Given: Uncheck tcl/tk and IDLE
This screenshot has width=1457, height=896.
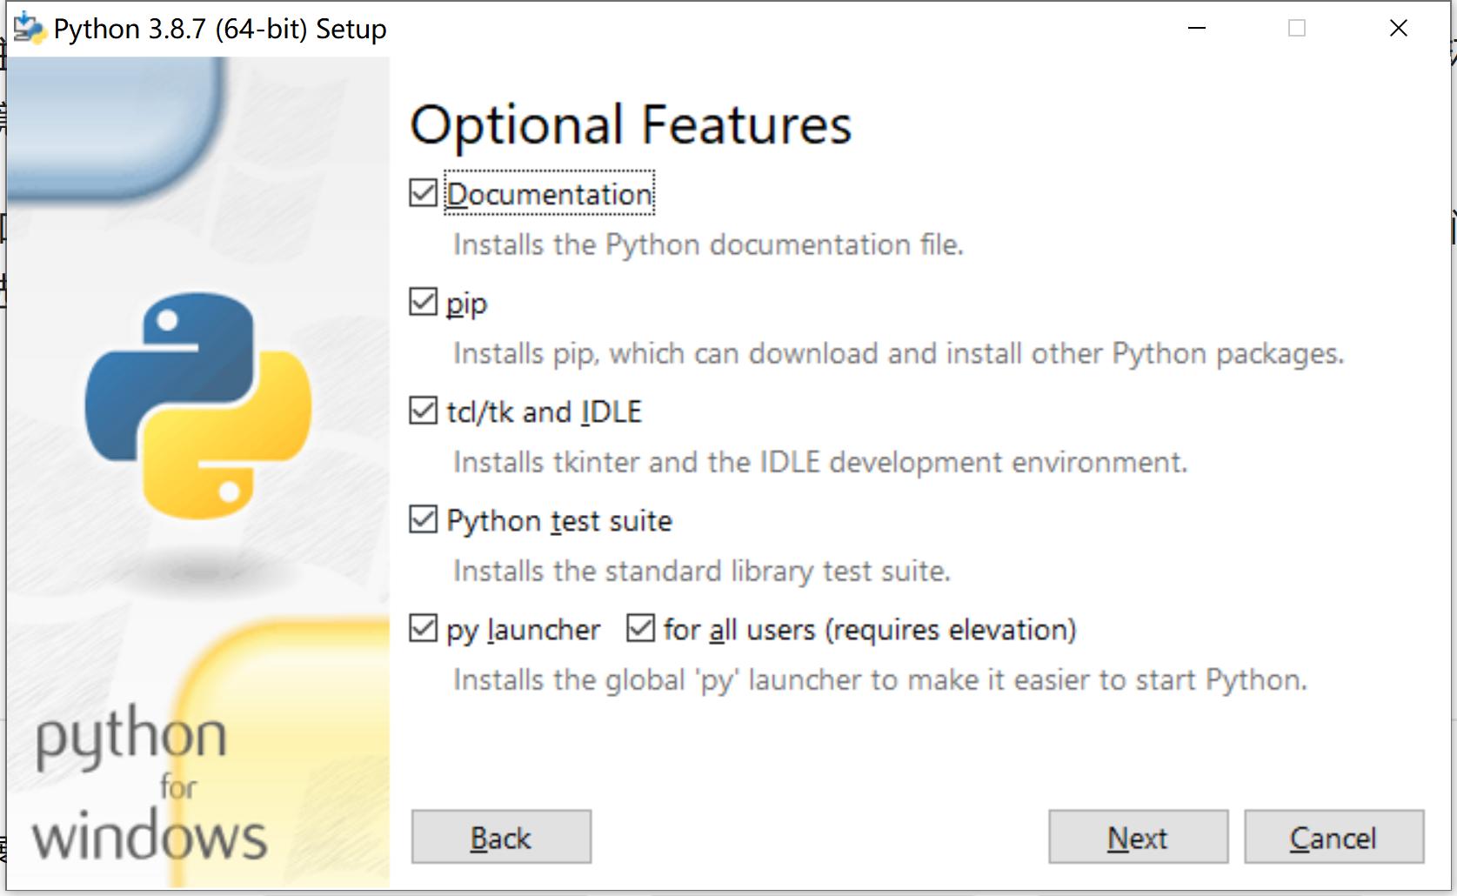Looking at the screenshot, I should point(423,411).
